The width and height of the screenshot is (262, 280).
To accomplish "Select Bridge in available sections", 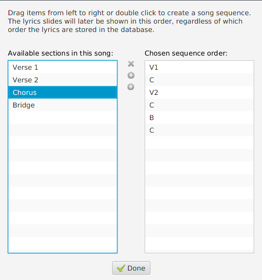I will [63, 105].
